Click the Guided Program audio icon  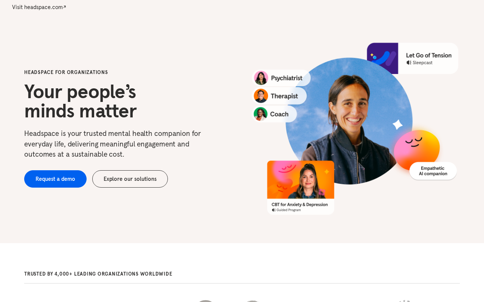pos(274,210)
